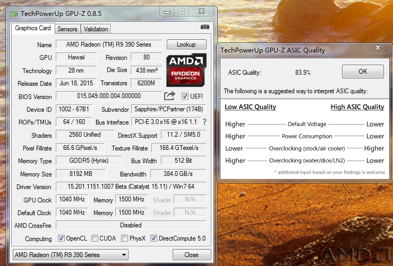Click the GPU Clock field 1040 MHz
Screen dimensions: 393x266
tap(72, 199)
